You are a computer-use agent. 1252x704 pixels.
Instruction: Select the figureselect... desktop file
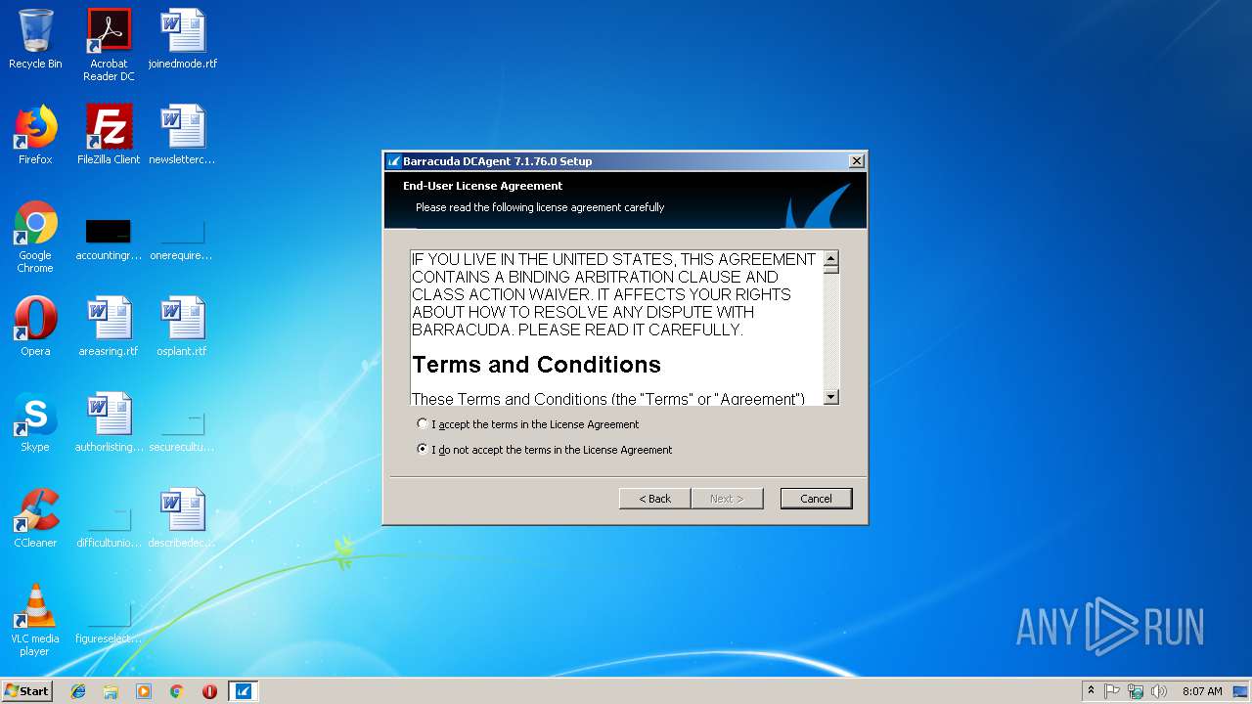[109, 623]
